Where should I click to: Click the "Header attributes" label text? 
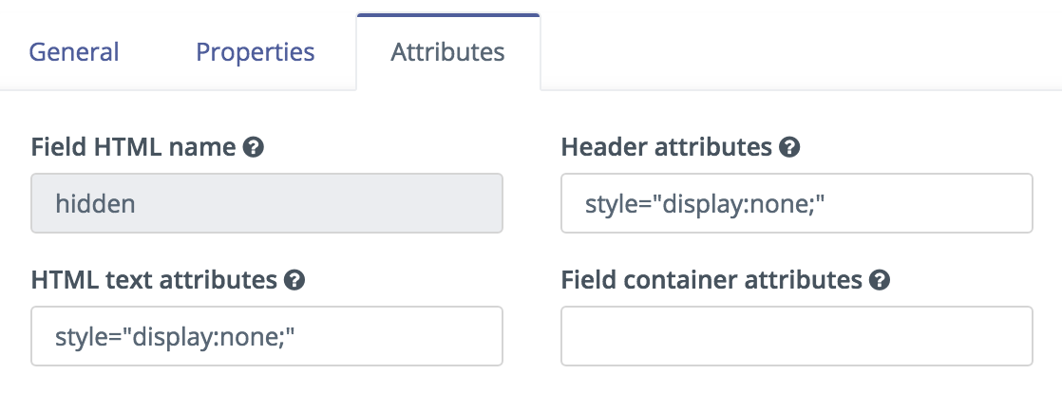(667, 147)
